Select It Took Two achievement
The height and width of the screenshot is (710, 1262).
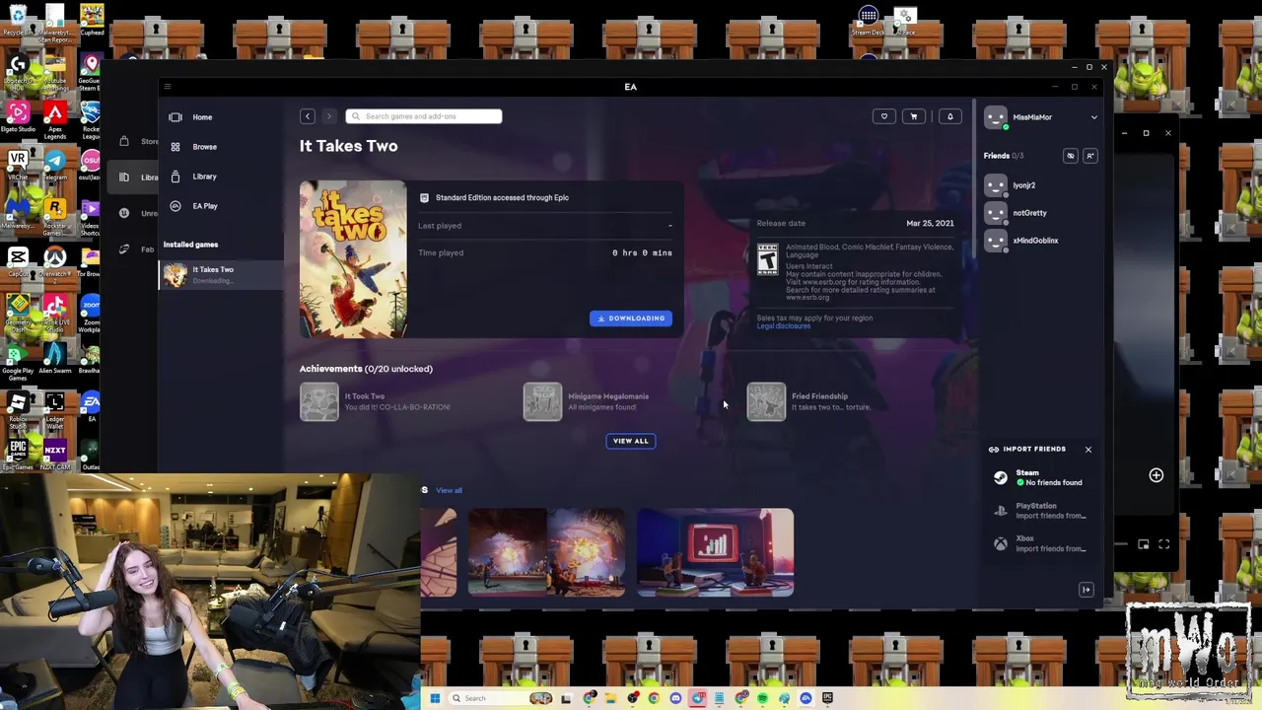pyautogui.click(x=375, y=401)
